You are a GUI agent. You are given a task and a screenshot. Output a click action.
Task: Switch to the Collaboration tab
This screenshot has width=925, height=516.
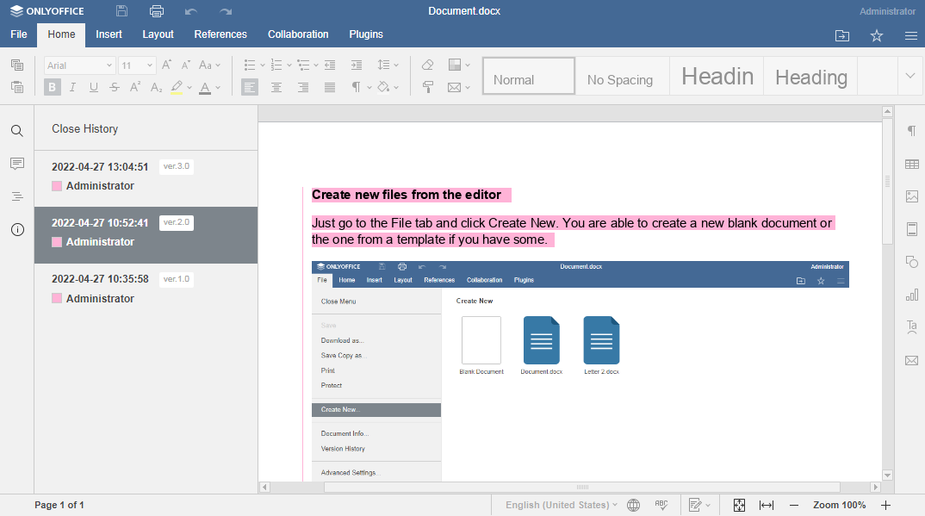(x=298, y=34)
